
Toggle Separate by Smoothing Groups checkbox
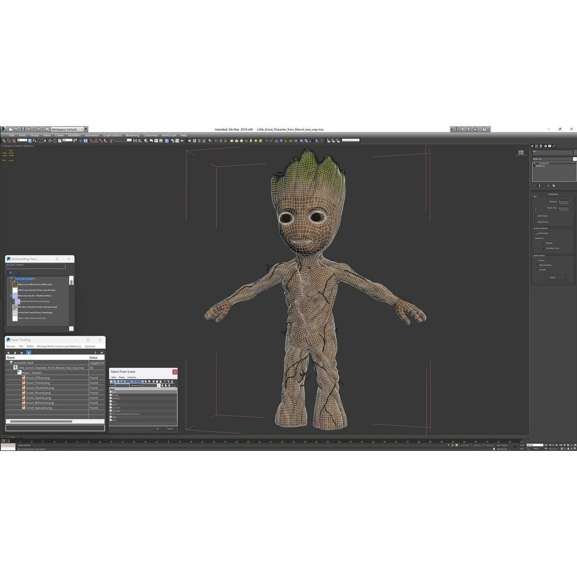[544, 249]
